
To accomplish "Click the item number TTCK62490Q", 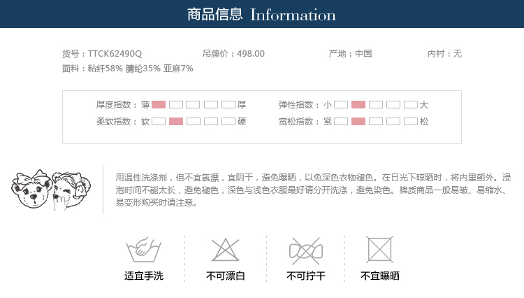I will [x=115, y=53].
